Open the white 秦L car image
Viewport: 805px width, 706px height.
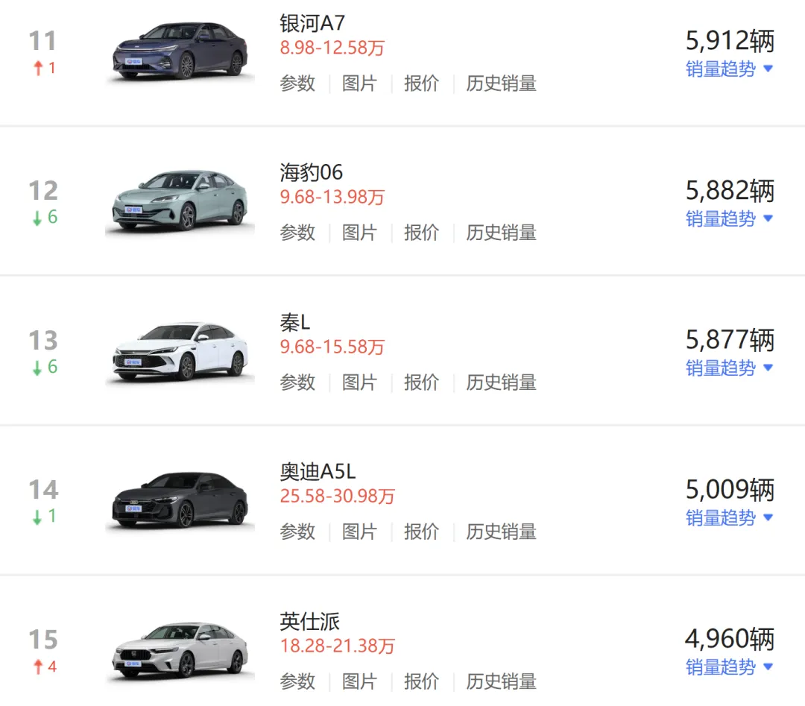pyautogui.click(x=180, y=351)
